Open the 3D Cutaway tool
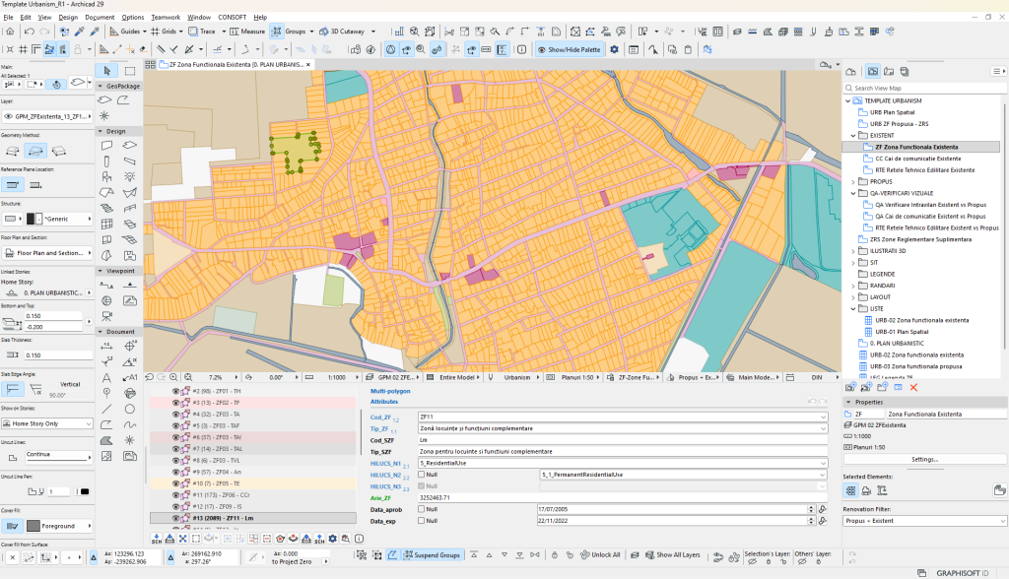1009x579 pixels. (x=343, y=31)
